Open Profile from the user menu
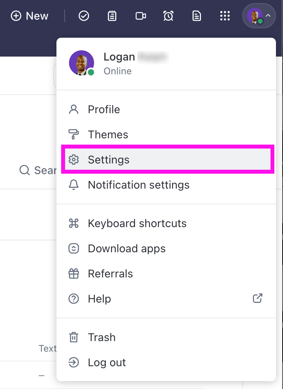This screenshot has height=389, width=283. click(x=104, y=109)
